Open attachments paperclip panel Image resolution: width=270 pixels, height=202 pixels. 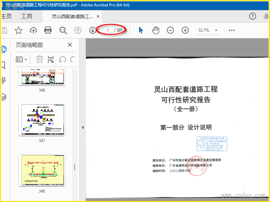[x=4, y=80]
